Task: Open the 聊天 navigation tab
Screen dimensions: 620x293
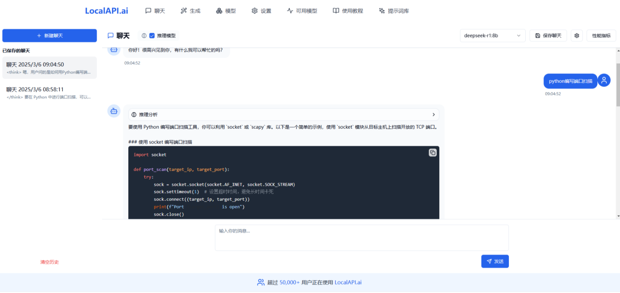Action: point(155,11)
